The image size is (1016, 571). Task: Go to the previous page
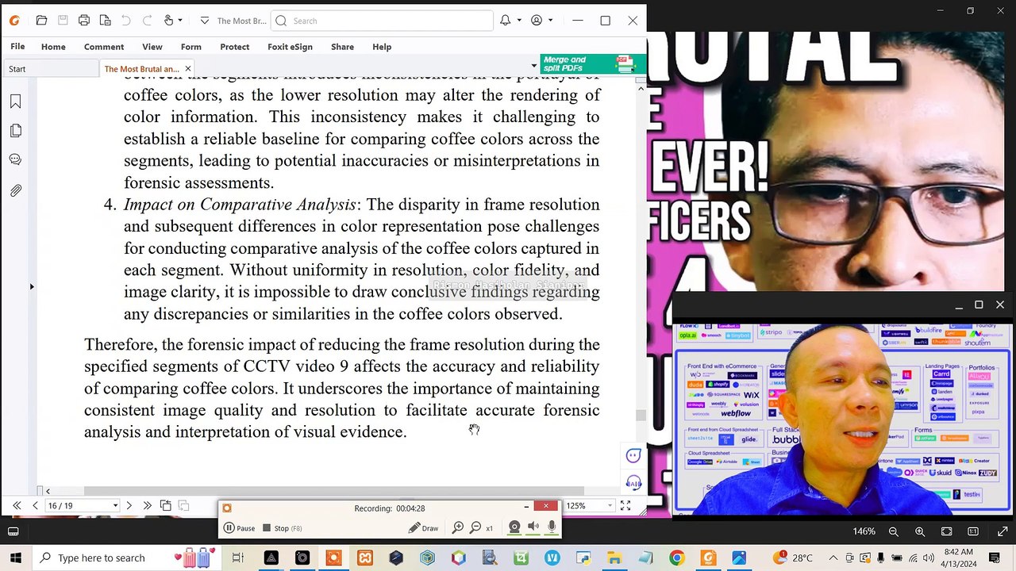click(x=35, y=505)
